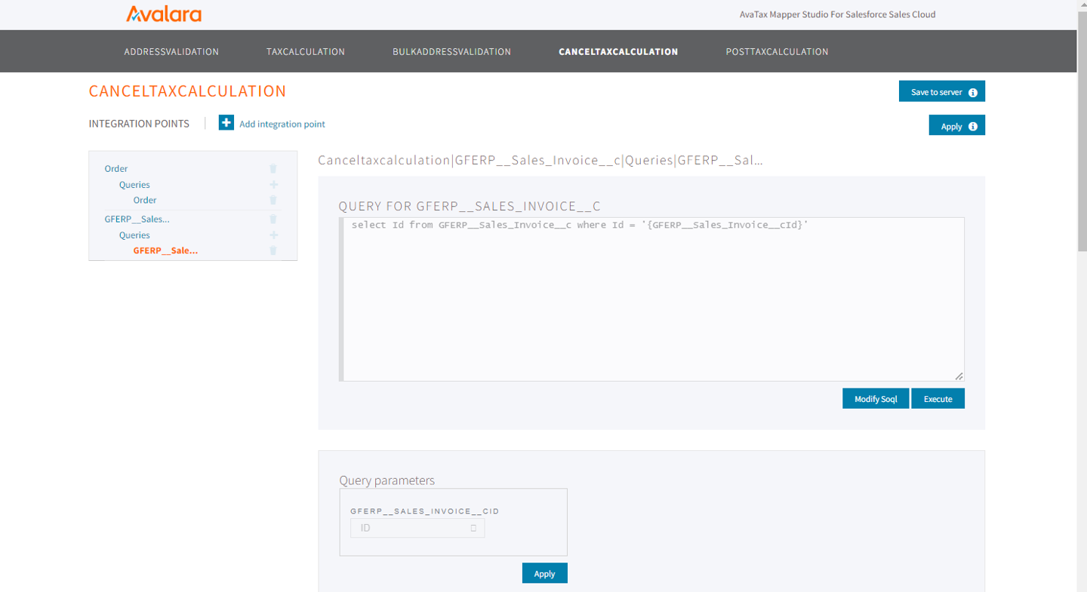The width and height of the screenshot is (1087, 592).
Task: Click the Apply button below Save to server
Action: click(957, 125)
